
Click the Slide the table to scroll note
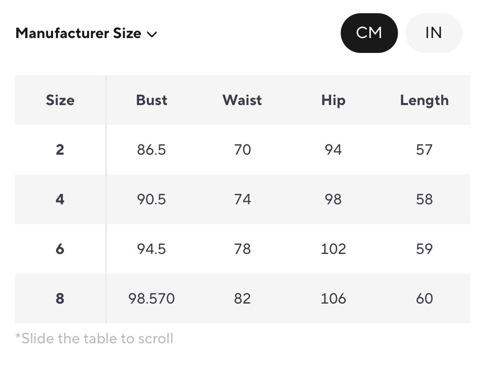(94, 339)
